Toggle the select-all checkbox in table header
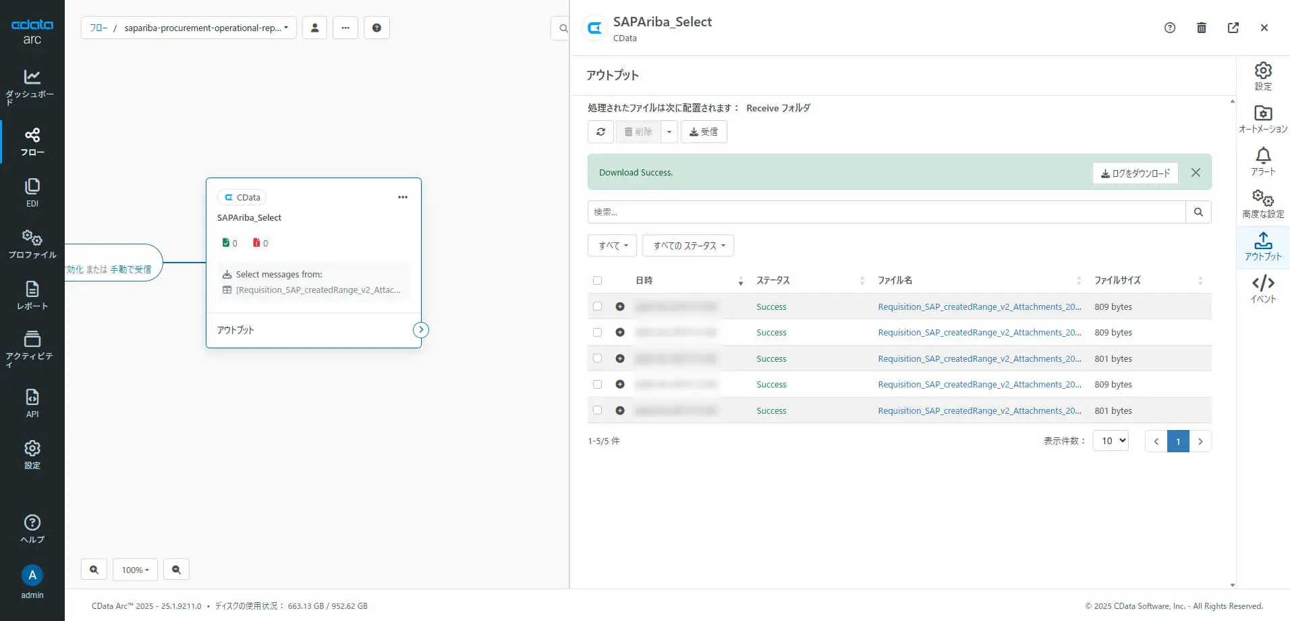This screenshot has width=1290, height=621. click(597, 280)
